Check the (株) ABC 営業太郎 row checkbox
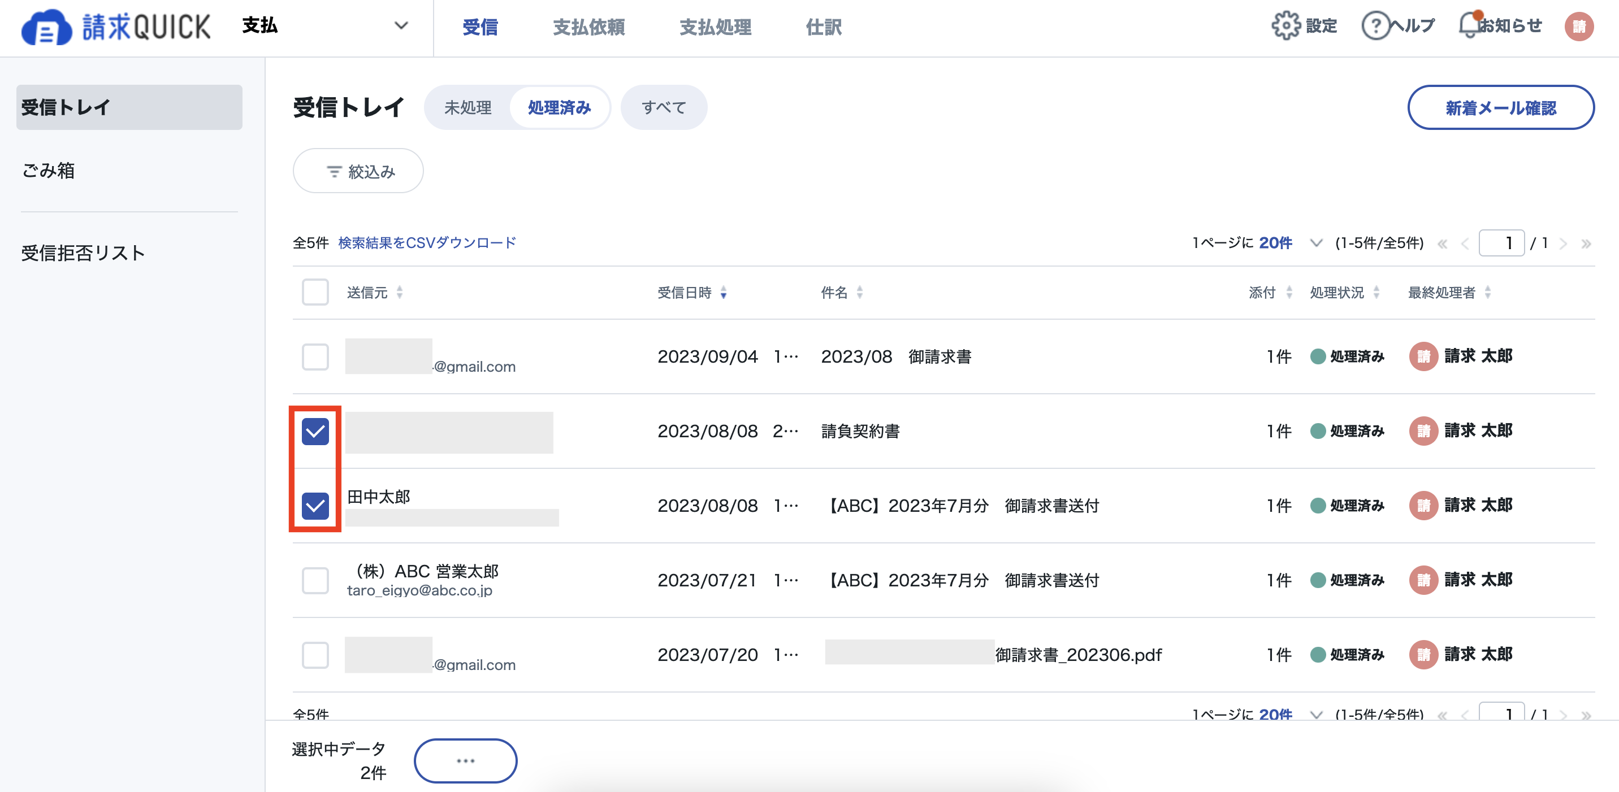This screenshot has width=1619, height=792. (x=315, y=580)
